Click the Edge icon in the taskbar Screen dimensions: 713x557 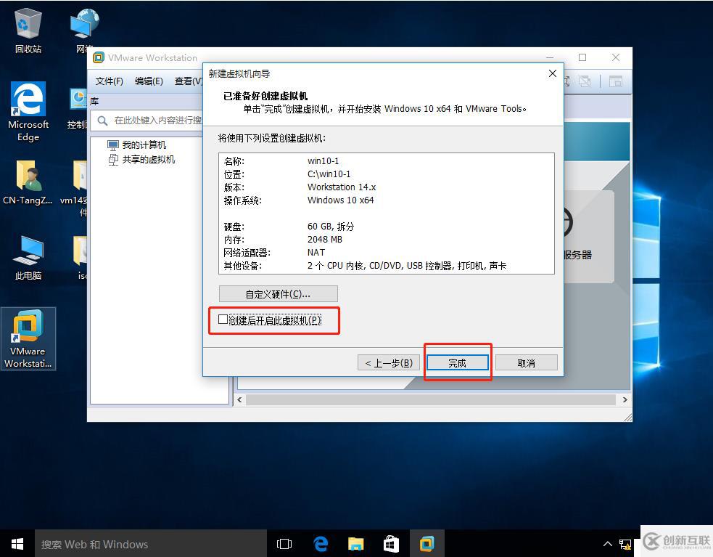[x=321, y=543]
